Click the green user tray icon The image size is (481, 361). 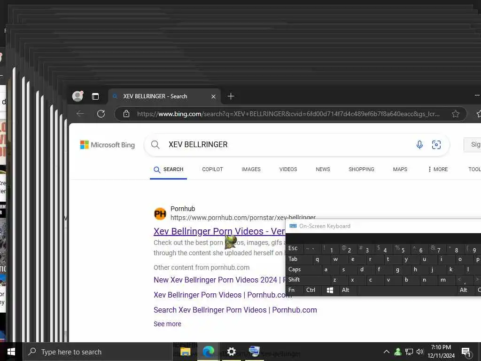(398, 352)
